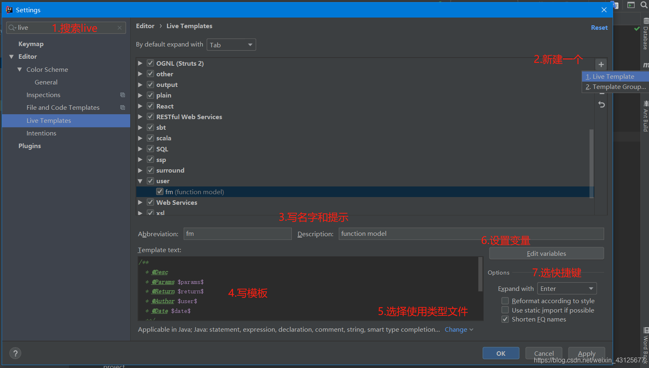Click the green checkmark inspection indicator in the editor

tap(637, 29)
